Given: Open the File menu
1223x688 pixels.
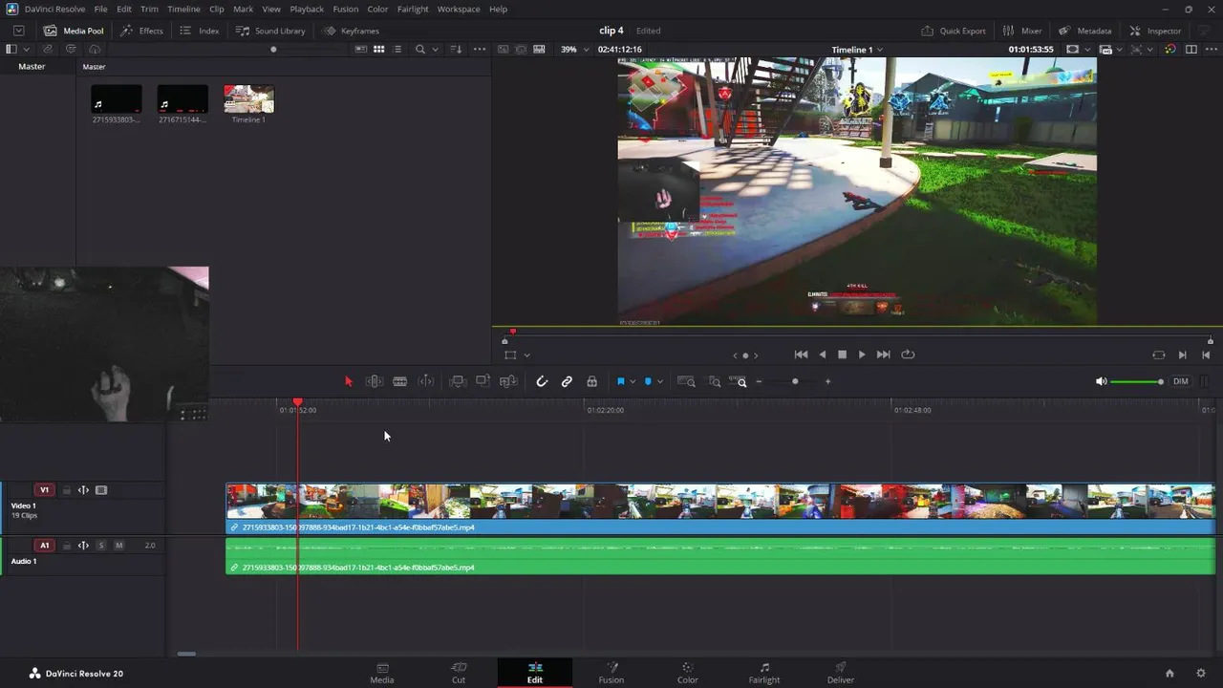Looking at the screenshot, I should pos(100,9).
